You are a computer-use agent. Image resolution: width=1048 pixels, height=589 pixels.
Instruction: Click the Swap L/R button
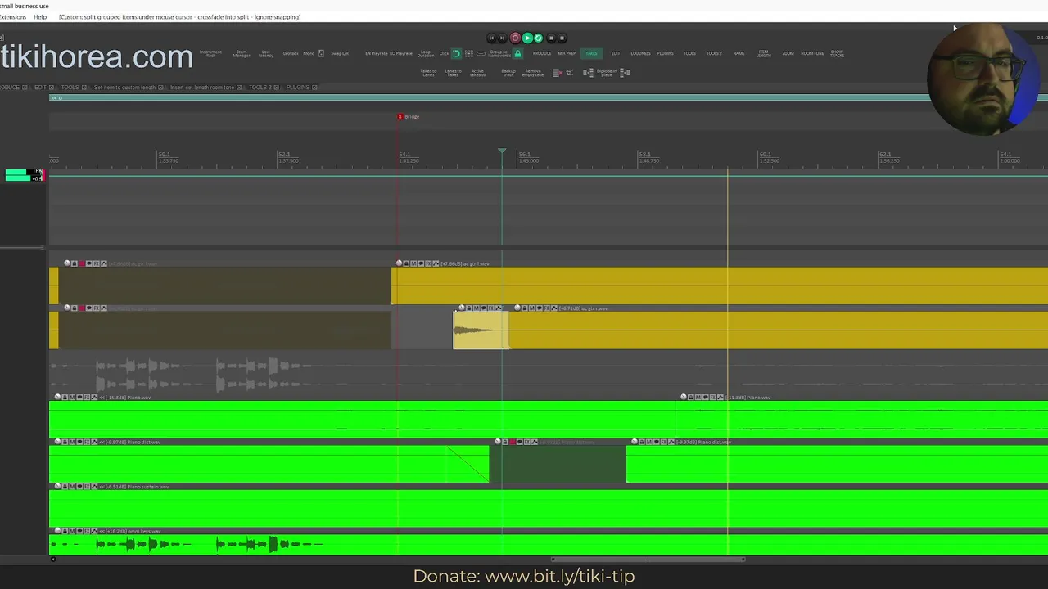point(340,53)
